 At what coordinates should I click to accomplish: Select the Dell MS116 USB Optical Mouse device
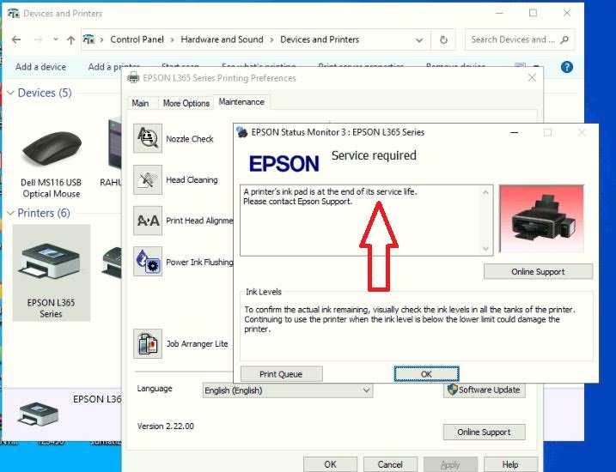pos(51,163)
